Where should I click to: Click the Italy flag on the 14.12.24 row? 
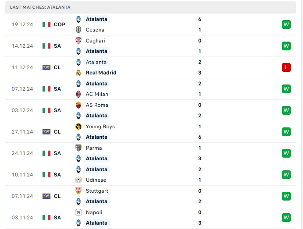click(x=46, y=46)
